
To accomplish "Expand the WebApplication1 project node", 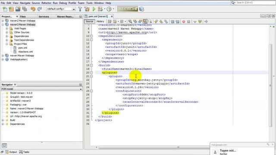I will 3,59.
